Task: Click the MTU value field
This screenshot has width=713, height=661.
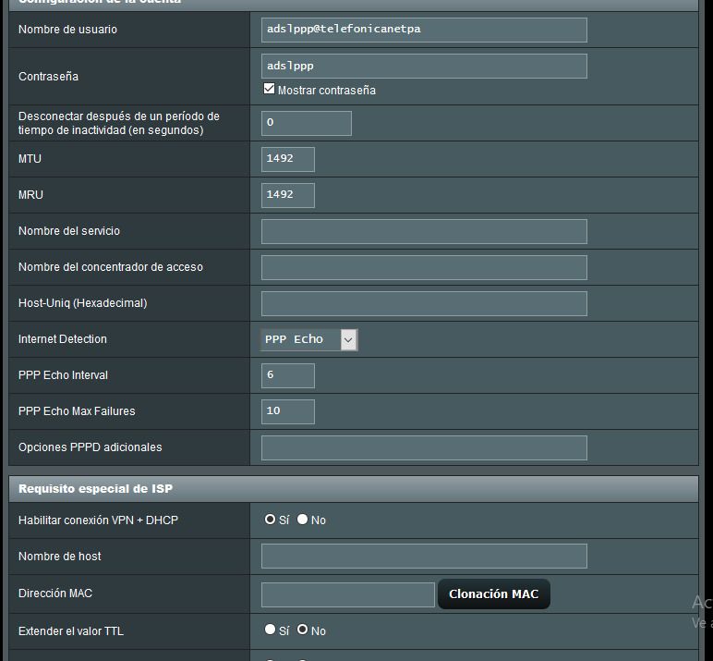Action: [288, 159]
